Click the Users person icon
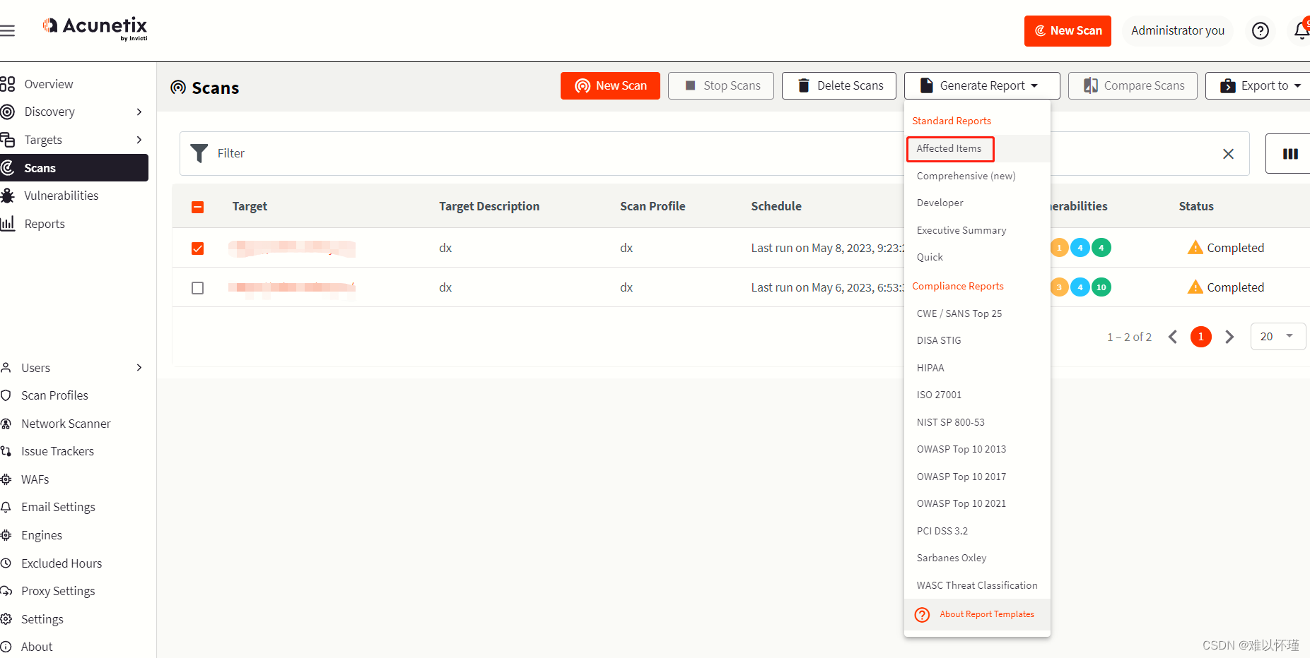Image resolution: width=1310 pixels, height=658 pixels. click(x=6, y=368)
